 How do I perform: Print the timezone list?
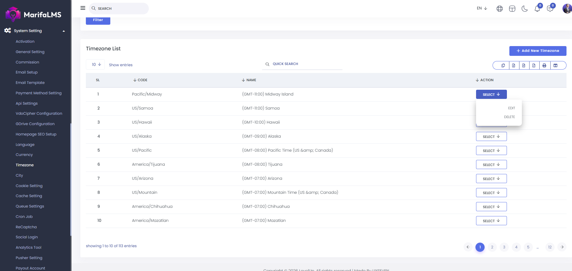tap(544, 65)
